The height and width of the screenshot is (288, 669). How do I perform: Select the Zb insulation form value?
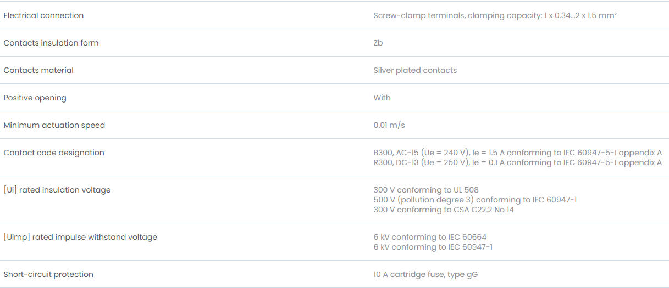(x=378, y=43)
